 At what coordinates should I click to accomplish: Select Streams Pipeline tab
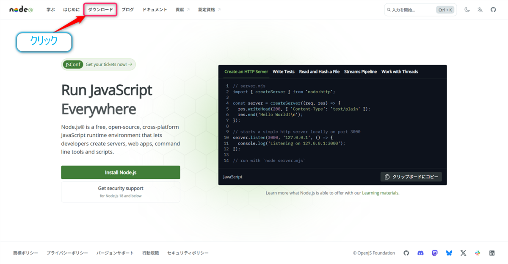360,72
